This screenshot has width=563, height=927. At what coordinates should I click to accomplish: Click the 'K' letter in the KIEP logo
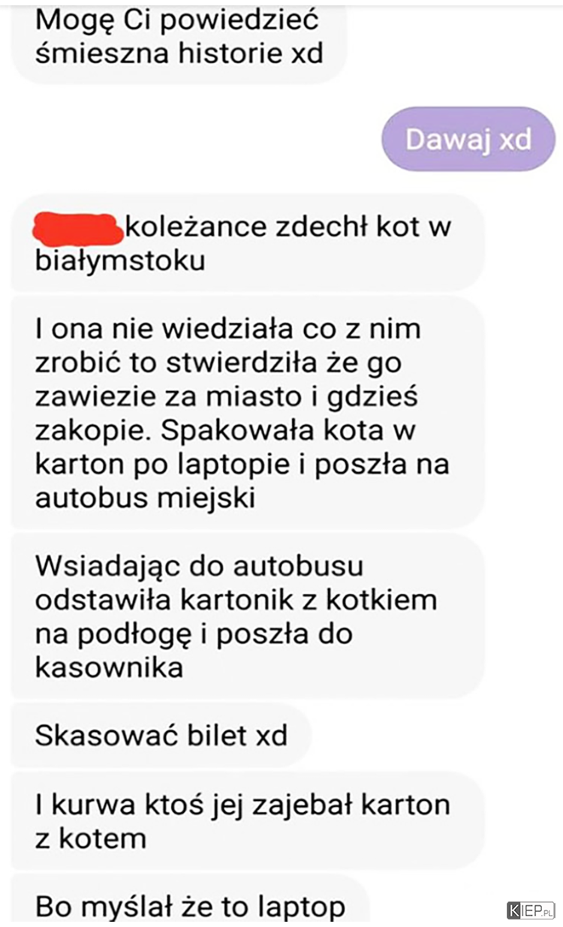coord(515,910)
